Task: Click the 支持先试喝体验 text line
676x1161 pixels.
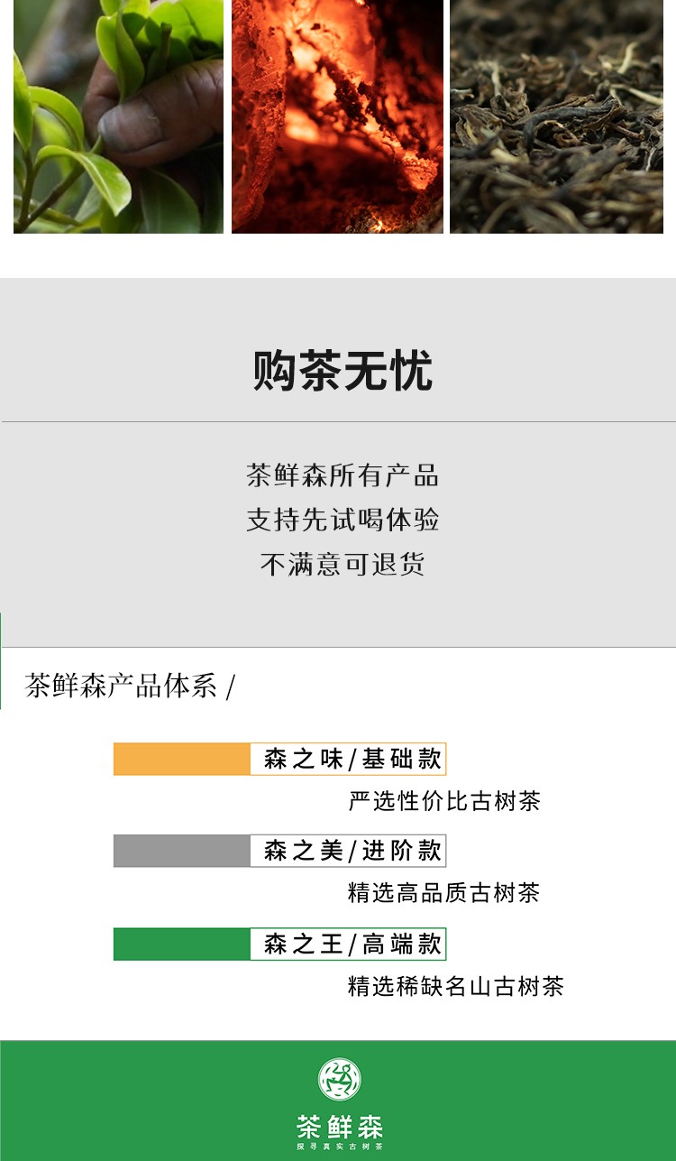Action: pyautogui.click(x=343, y=520)
